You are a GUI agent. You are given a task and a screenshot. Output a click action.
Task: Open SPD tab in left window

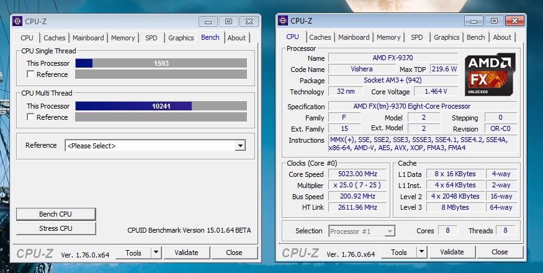coord(151,38)
